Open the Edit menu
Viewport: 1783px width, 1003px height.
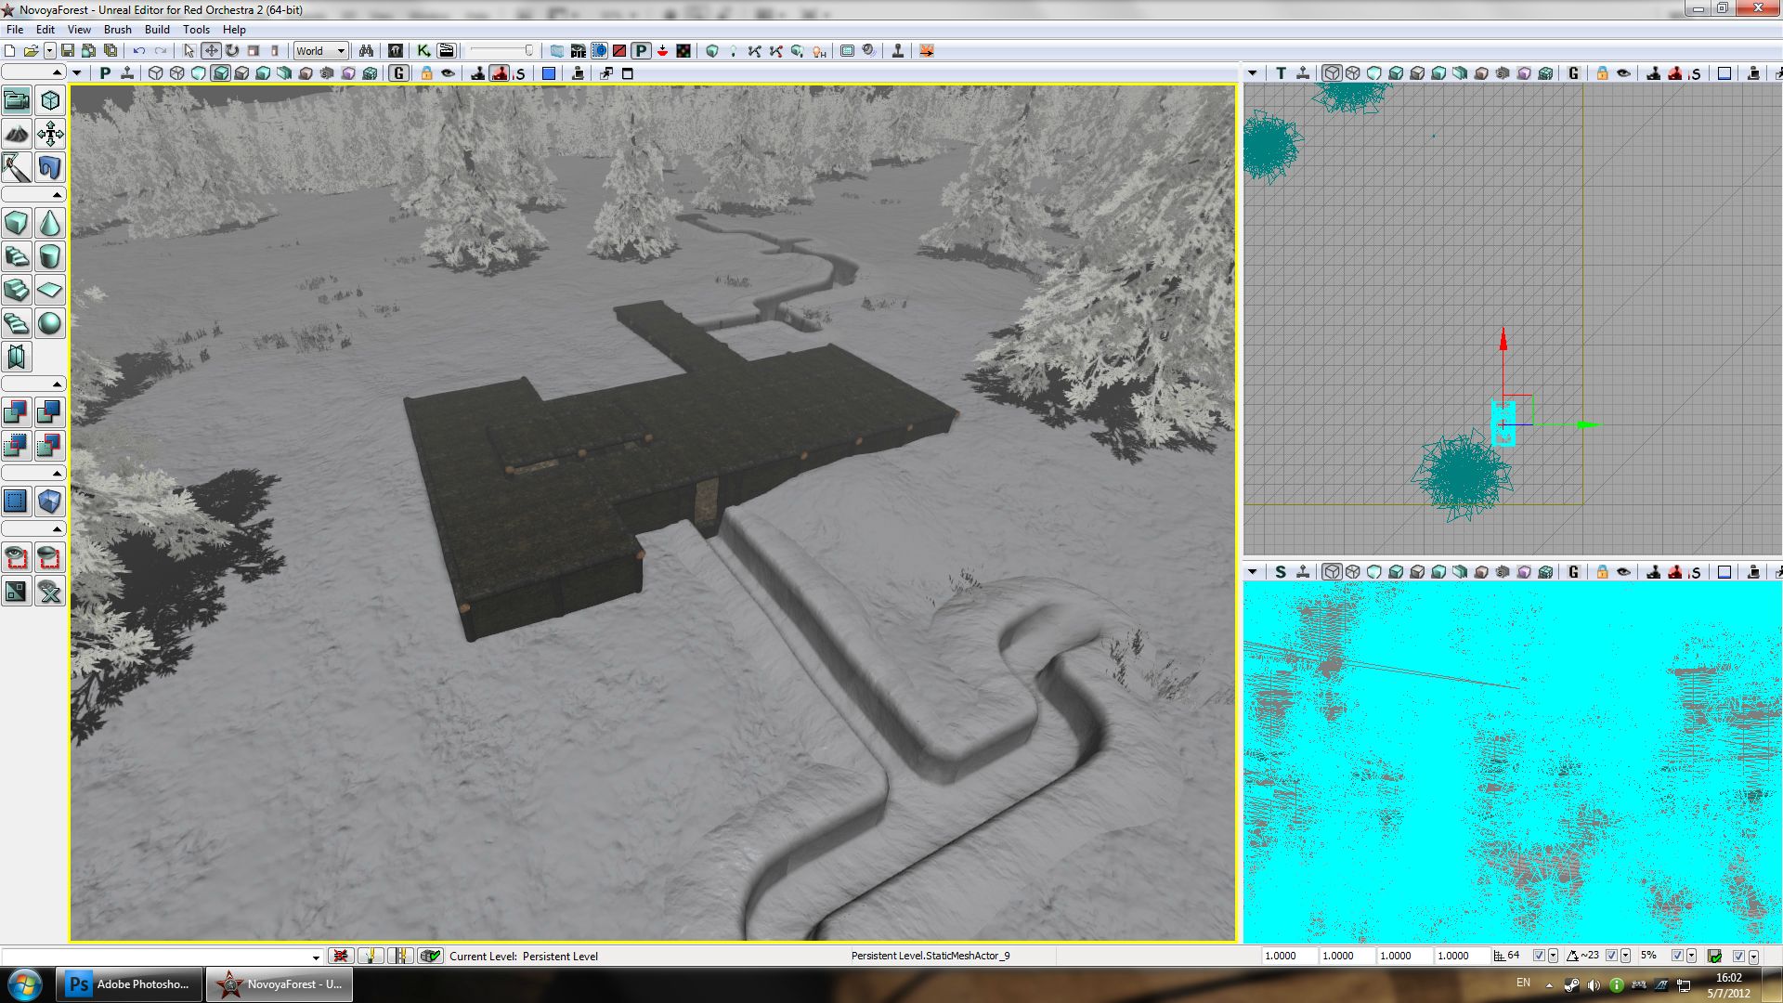tap(46, 30)
